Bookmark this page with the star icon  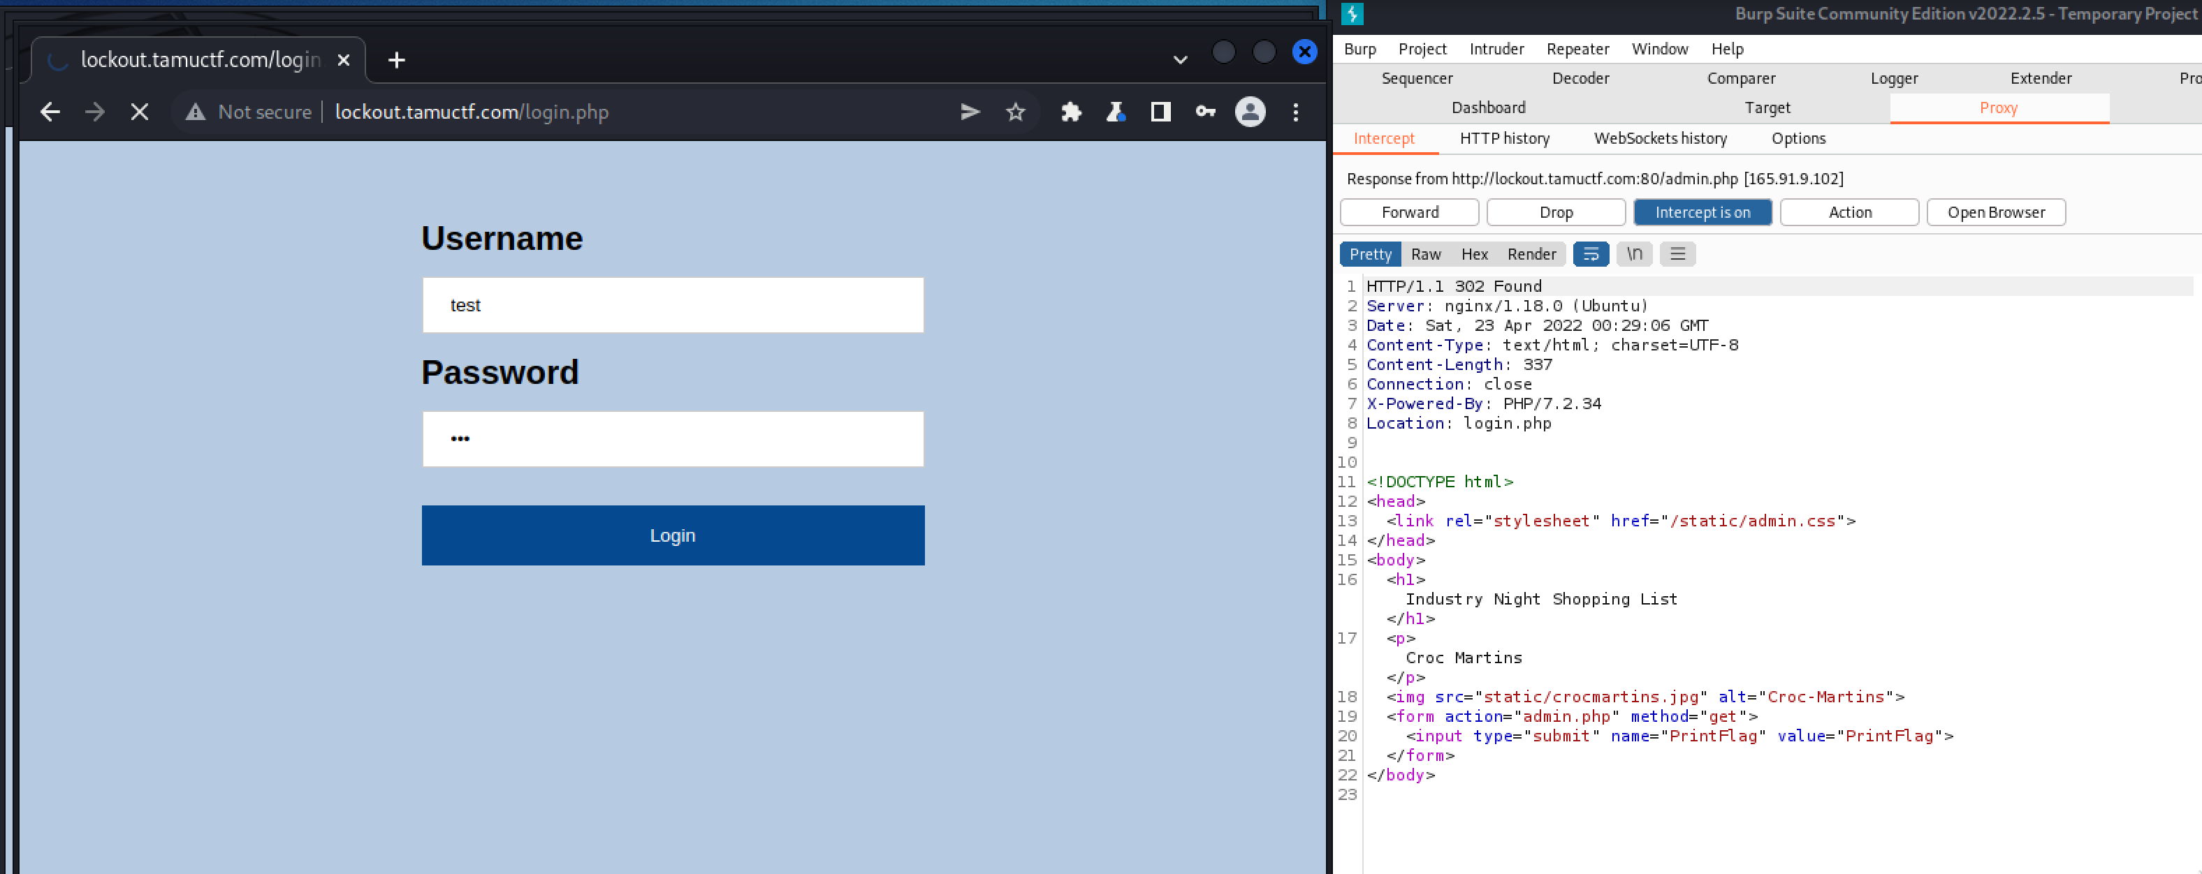pyautogui.click(x=1016, y=112)
